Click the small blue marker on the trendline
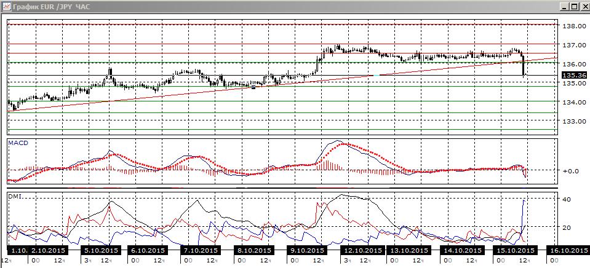590x268 pixels. 253,87
